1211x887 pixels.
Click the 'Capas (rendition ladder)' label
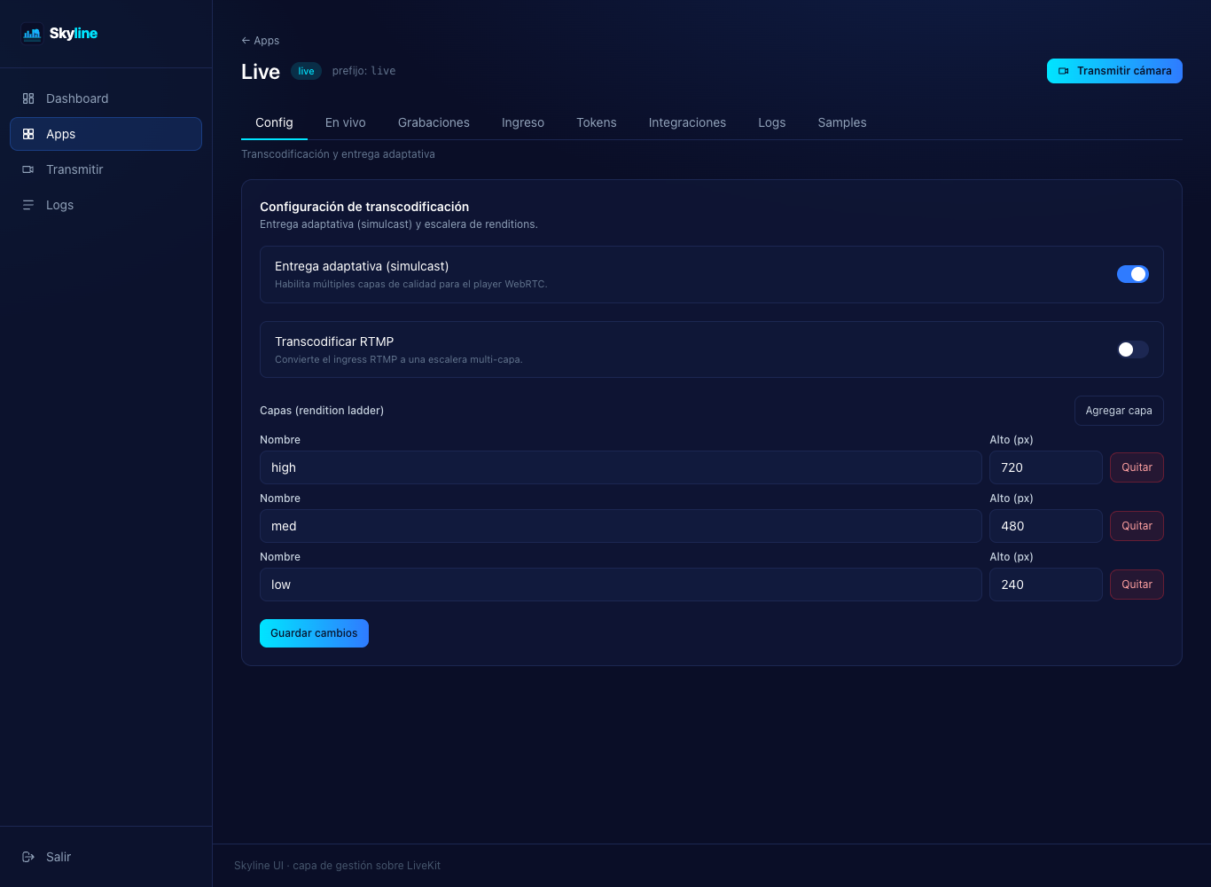(x=322, y=411)
